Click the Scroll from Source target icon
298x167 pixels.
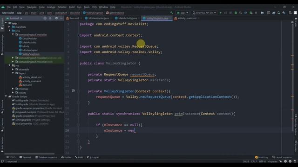click(45, 18)
